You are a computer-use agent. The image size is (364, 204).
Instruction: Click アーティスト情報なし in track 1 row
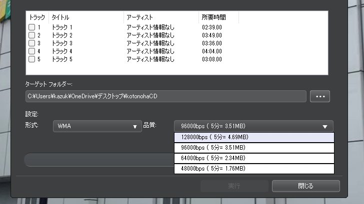pos(150,27)
